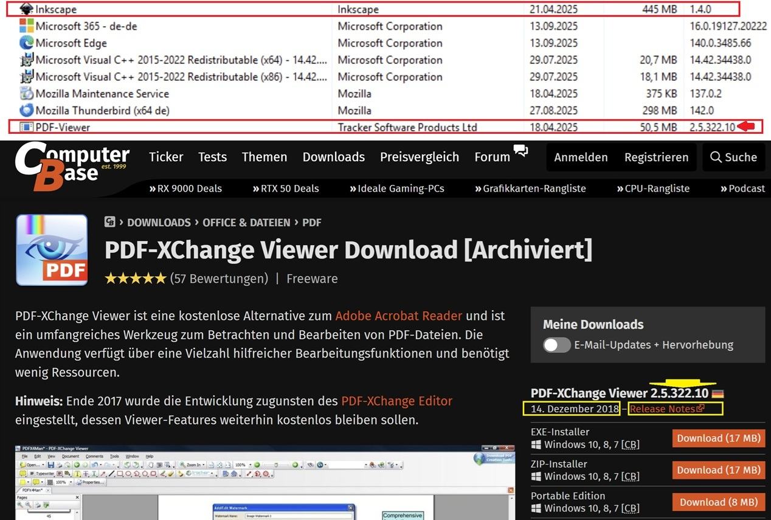Click the 445 MB size cell
The height and width of the screenshot is (520, 771).
(x=660, y=9)
